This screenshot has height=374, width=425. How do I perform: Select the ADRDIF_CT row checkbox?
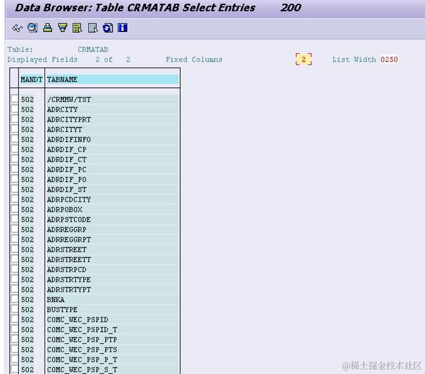pos(14,159)
